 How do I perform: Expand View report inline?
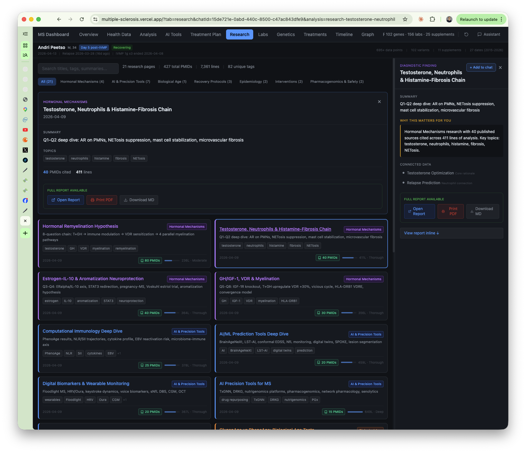point(421,233)
